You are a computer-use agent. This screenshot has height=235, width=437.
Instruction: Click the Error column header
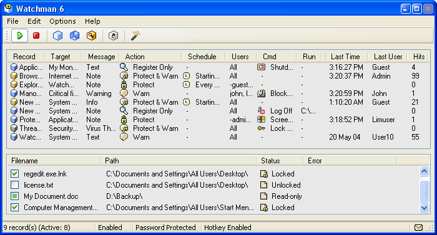tap(350, 161)
